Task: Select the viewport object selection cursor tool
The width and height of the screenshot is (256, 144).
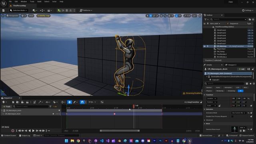Action: (147, 16)
